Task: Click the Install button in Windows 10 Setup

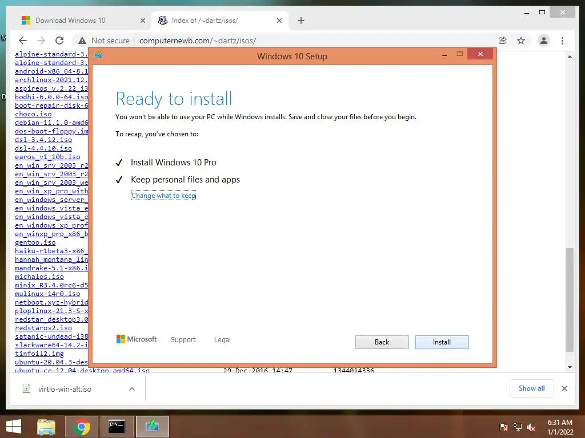Action: [x=442, y=342]
